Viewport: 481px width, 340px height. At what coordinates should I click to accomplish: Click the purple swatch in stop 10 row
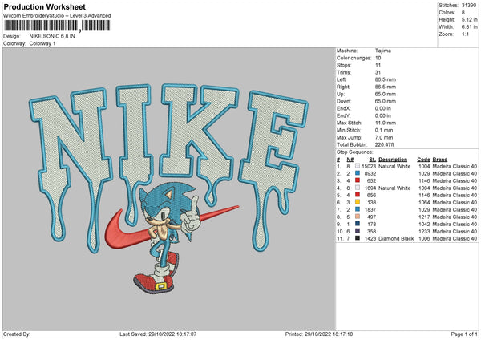coord(358,231)
